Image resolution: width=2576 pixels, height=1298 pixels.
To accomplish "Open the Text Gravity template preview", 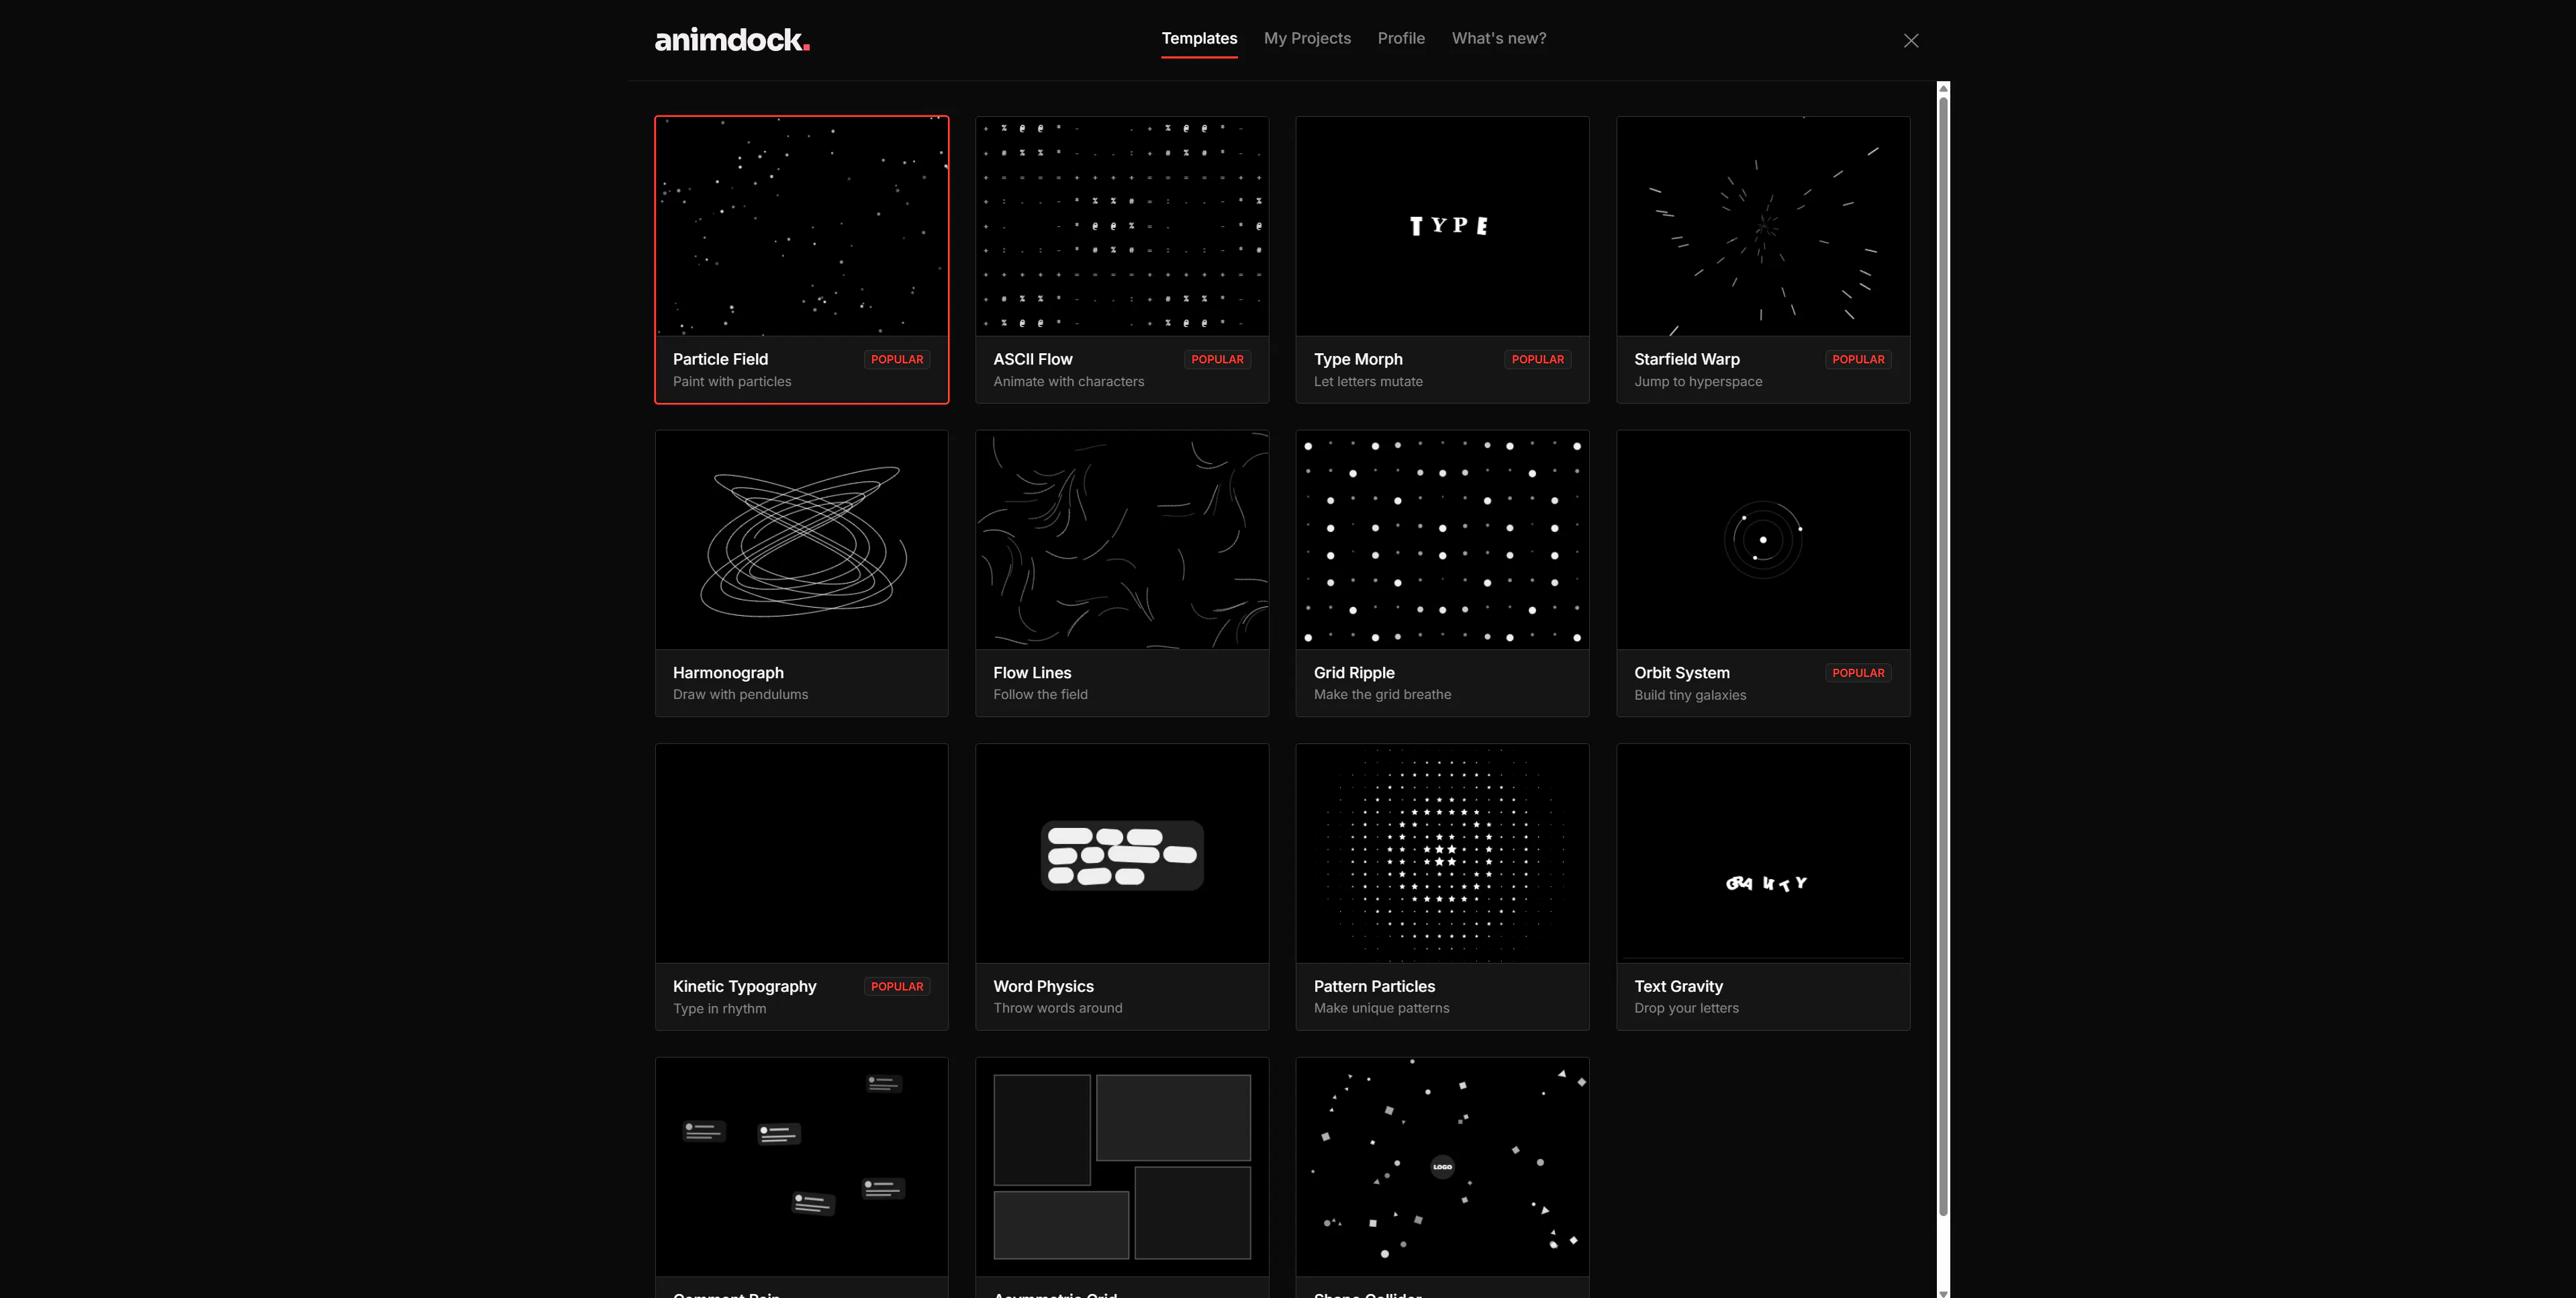I will pyautogui.click(x=1763, y=853).
